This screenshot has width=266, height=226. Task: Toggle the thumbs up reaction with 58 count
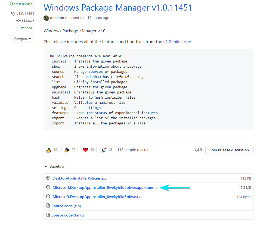click(x=51, y=149)
